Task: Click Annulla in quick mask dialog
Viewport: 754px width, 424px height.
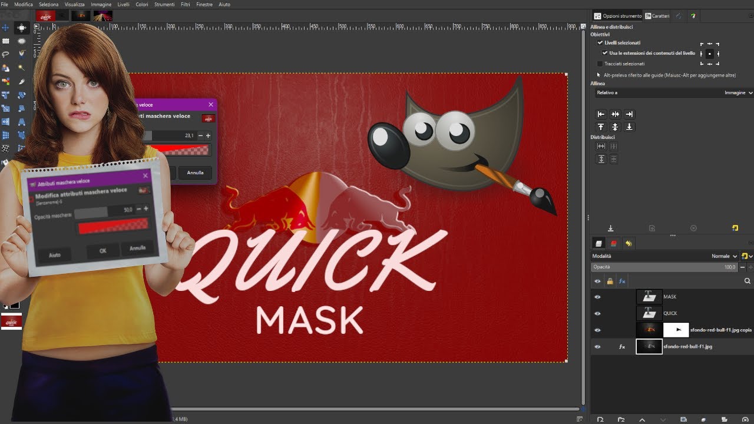Action: click(196, 173)
